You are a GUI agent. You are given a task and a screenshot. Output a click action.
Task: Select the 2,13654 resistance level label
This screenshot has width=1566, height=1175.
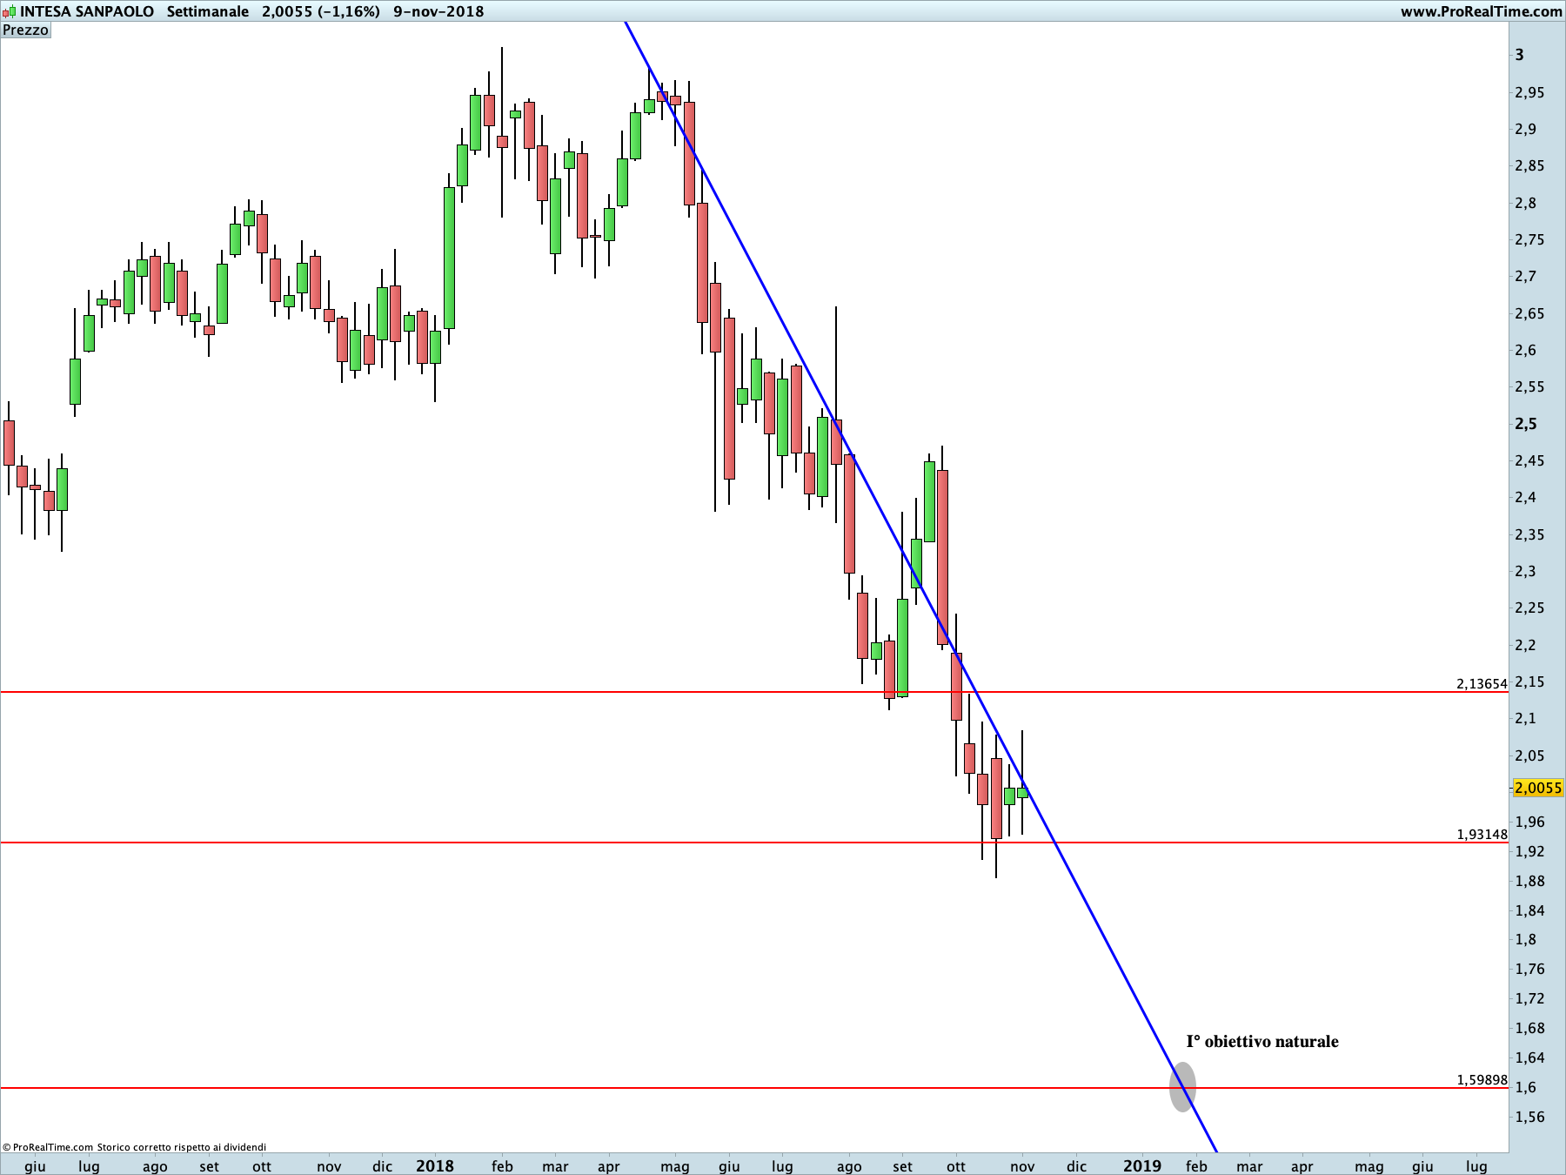(x=1482, y=683)
